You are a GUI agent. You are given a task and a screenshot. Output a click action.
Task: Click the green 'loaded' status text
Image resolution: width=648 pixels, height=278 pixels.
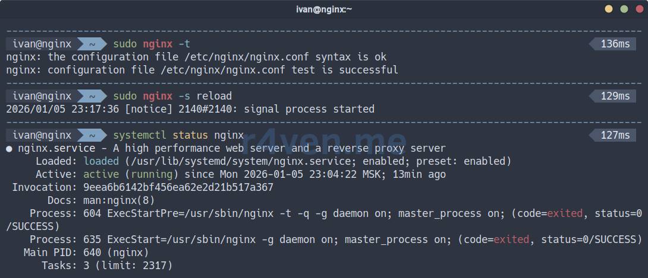pyautogui.click(x=101, y=161)
